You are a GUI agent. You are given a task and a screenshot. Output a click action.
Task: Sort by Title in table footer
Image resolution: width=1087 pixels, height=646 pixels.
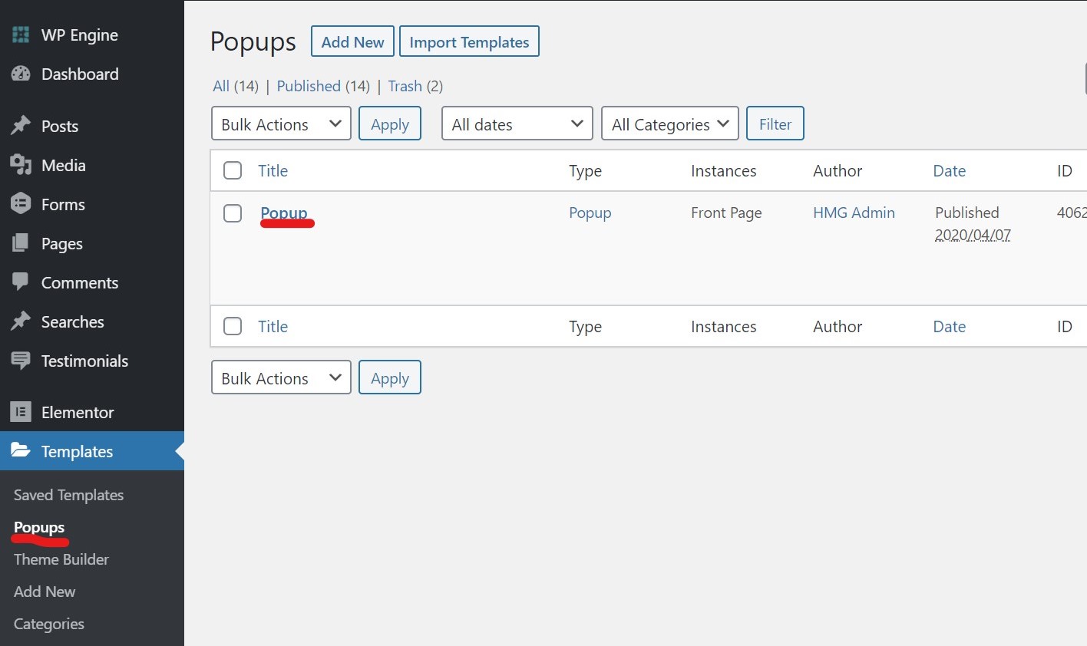(x=273, y=326)
